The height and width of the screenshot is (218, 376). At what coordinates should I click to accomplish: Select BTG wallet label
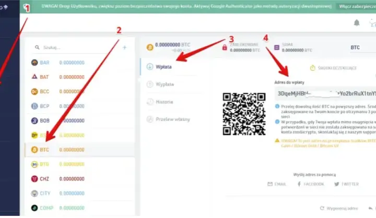pyautogui.click(x=44, y=164)
